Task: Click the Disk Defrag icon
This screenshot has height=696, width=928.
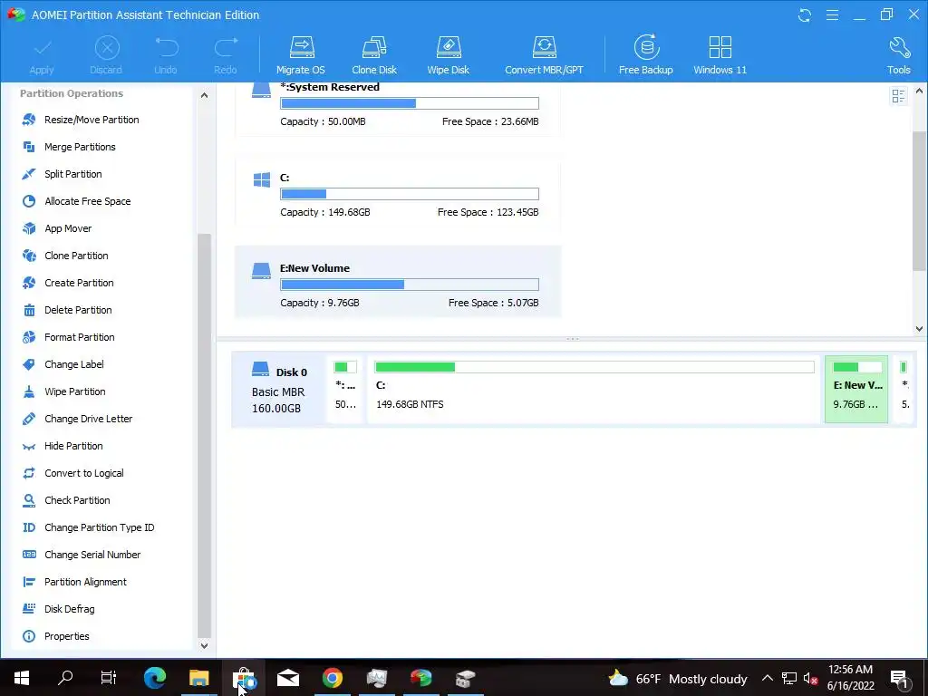Action: pyautogui.click(x=28, y=609)
